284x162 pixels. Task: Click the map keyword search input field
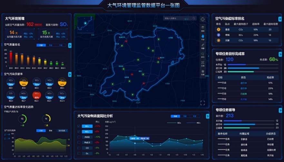click(180, 18)
